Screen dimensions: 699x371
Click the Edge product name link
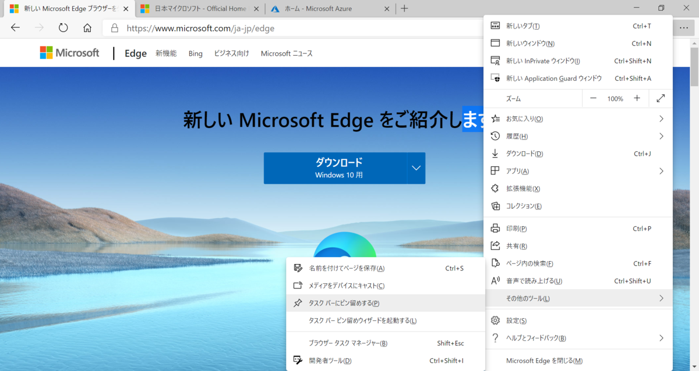(x=136, y=53)
